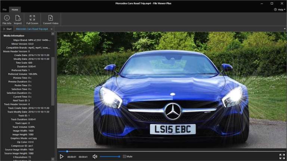Play the video with the play button
Screen dimensions: 287x161
point(62,157)
